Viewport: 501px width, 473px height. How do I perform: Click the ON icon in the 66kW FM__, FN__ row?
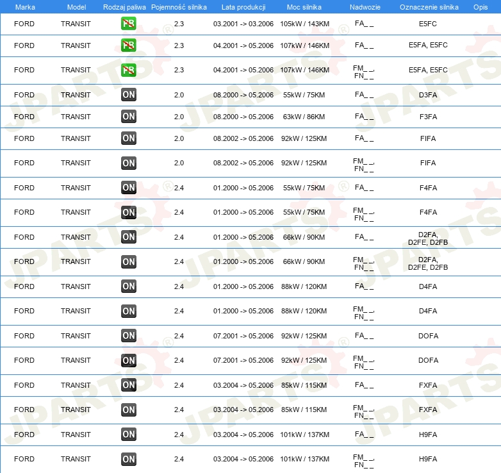[128, 261]
